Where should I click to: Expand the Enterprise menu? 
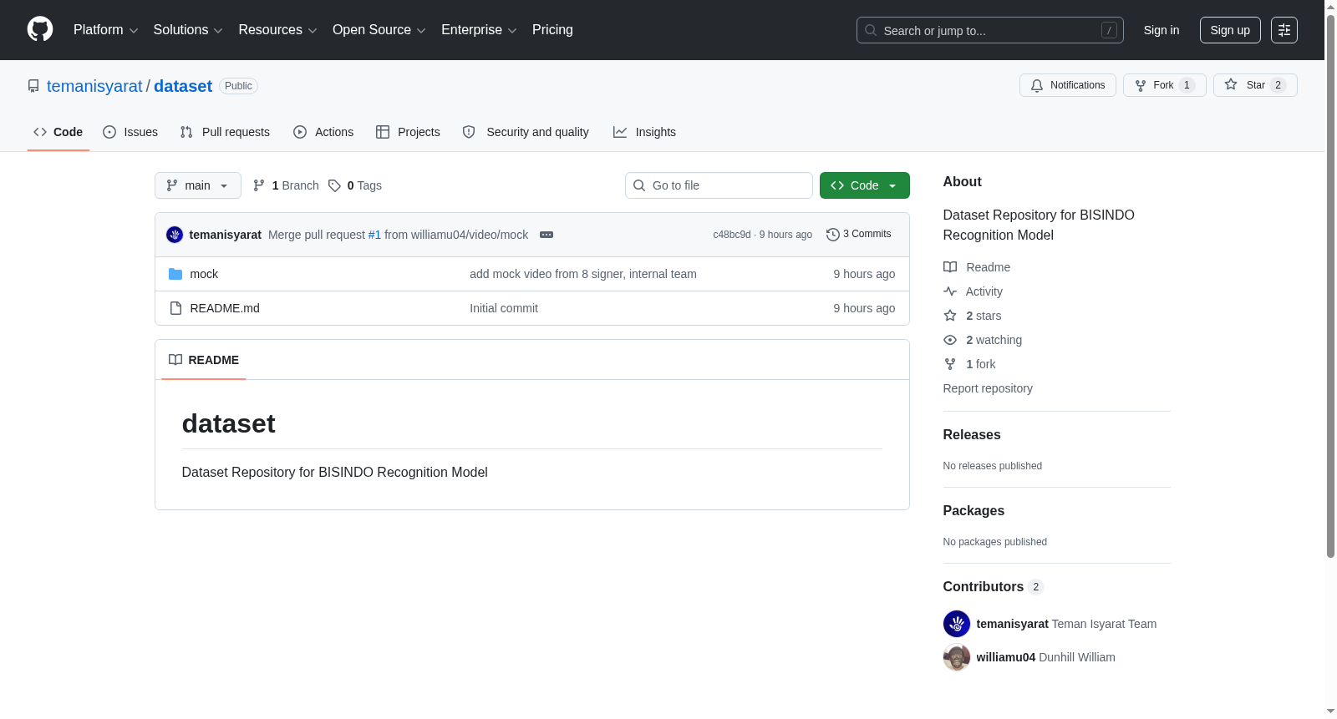479,30
